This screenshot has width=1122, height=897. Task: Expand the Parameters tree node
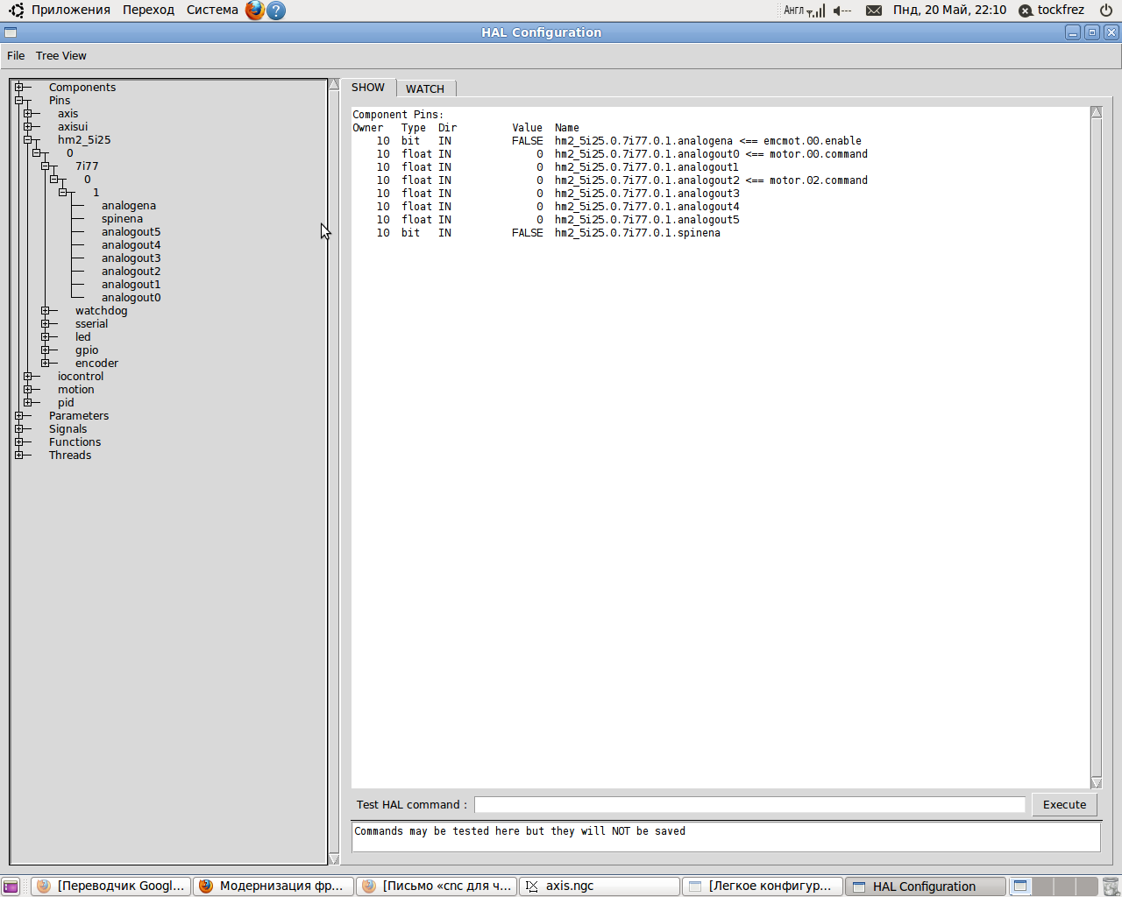click(18, 416)
